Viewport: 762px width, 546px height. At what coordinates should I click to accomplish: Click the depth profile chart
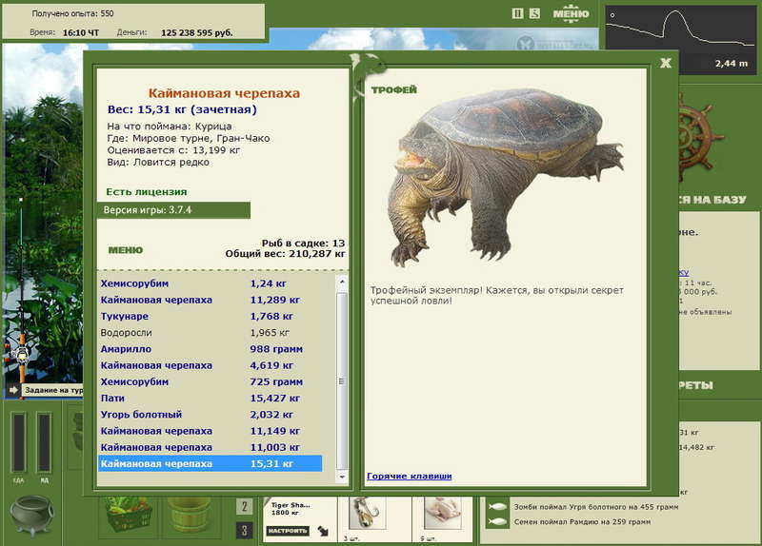680,39
